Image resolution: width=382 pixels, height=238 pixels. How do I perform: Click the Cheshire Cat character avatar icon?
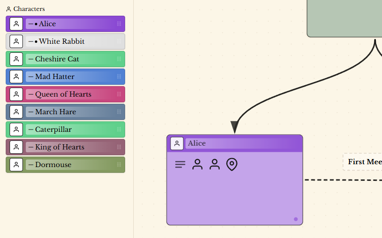[x=16, y=59]
